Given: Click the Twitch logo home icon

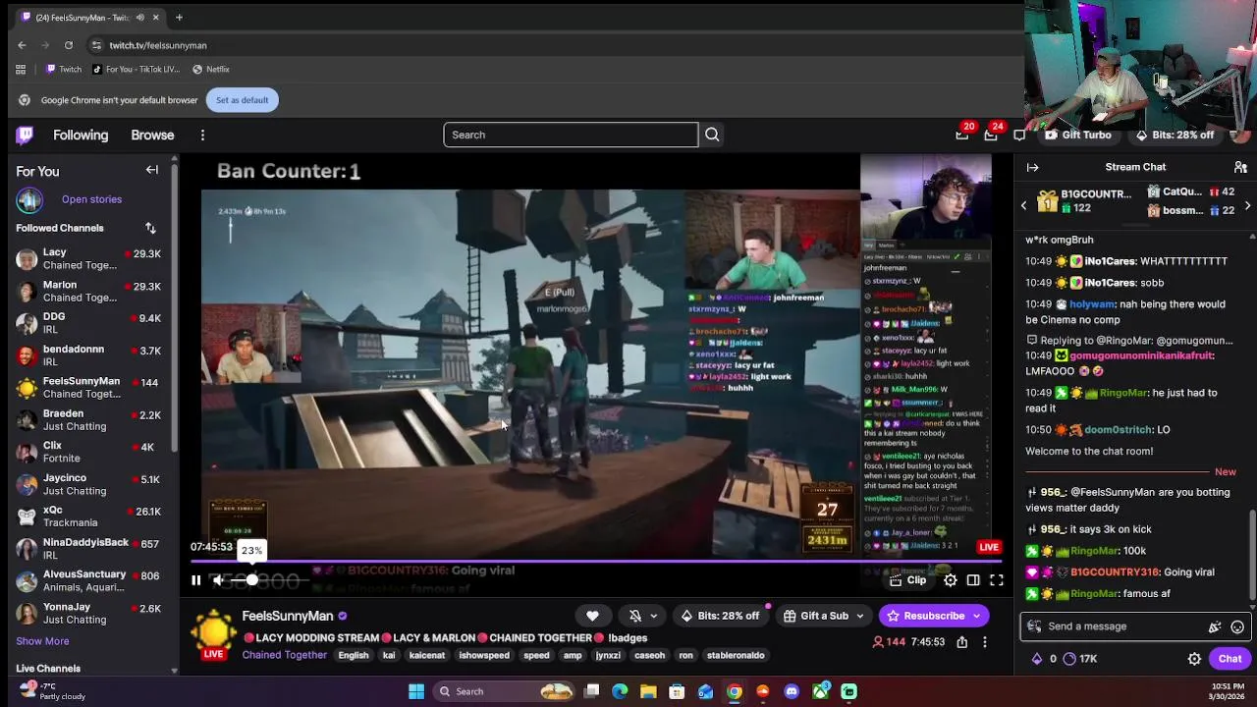Looking at the screenshot, I should click(26, 135).
